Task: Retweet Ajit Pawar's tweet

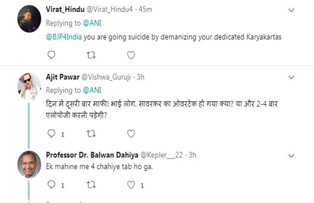Action: pyautogui.click(x=91, y=134)
